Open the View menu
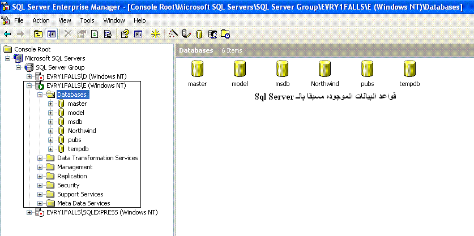 65,20
